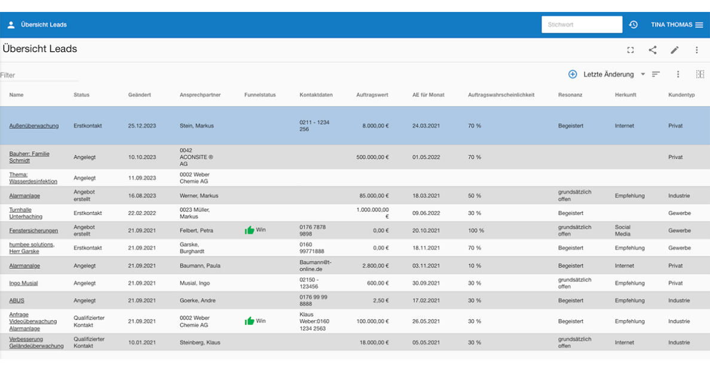Screen dimensions: 710x371
Task: Open the Außenüberwachung lead link
Action: click(33, 126)
